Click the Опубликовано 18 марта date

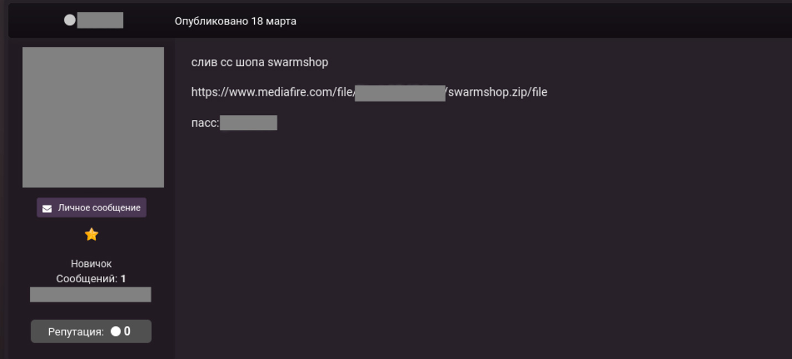tap(235, 21)
